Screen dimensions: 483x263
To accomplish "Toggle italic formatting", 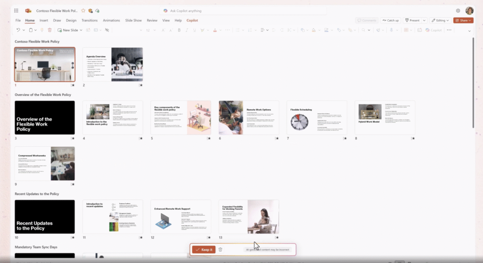I will coord(187,30).
